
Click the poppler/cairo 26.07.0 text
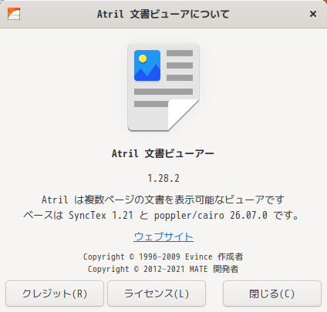click(x=211, y=215)
